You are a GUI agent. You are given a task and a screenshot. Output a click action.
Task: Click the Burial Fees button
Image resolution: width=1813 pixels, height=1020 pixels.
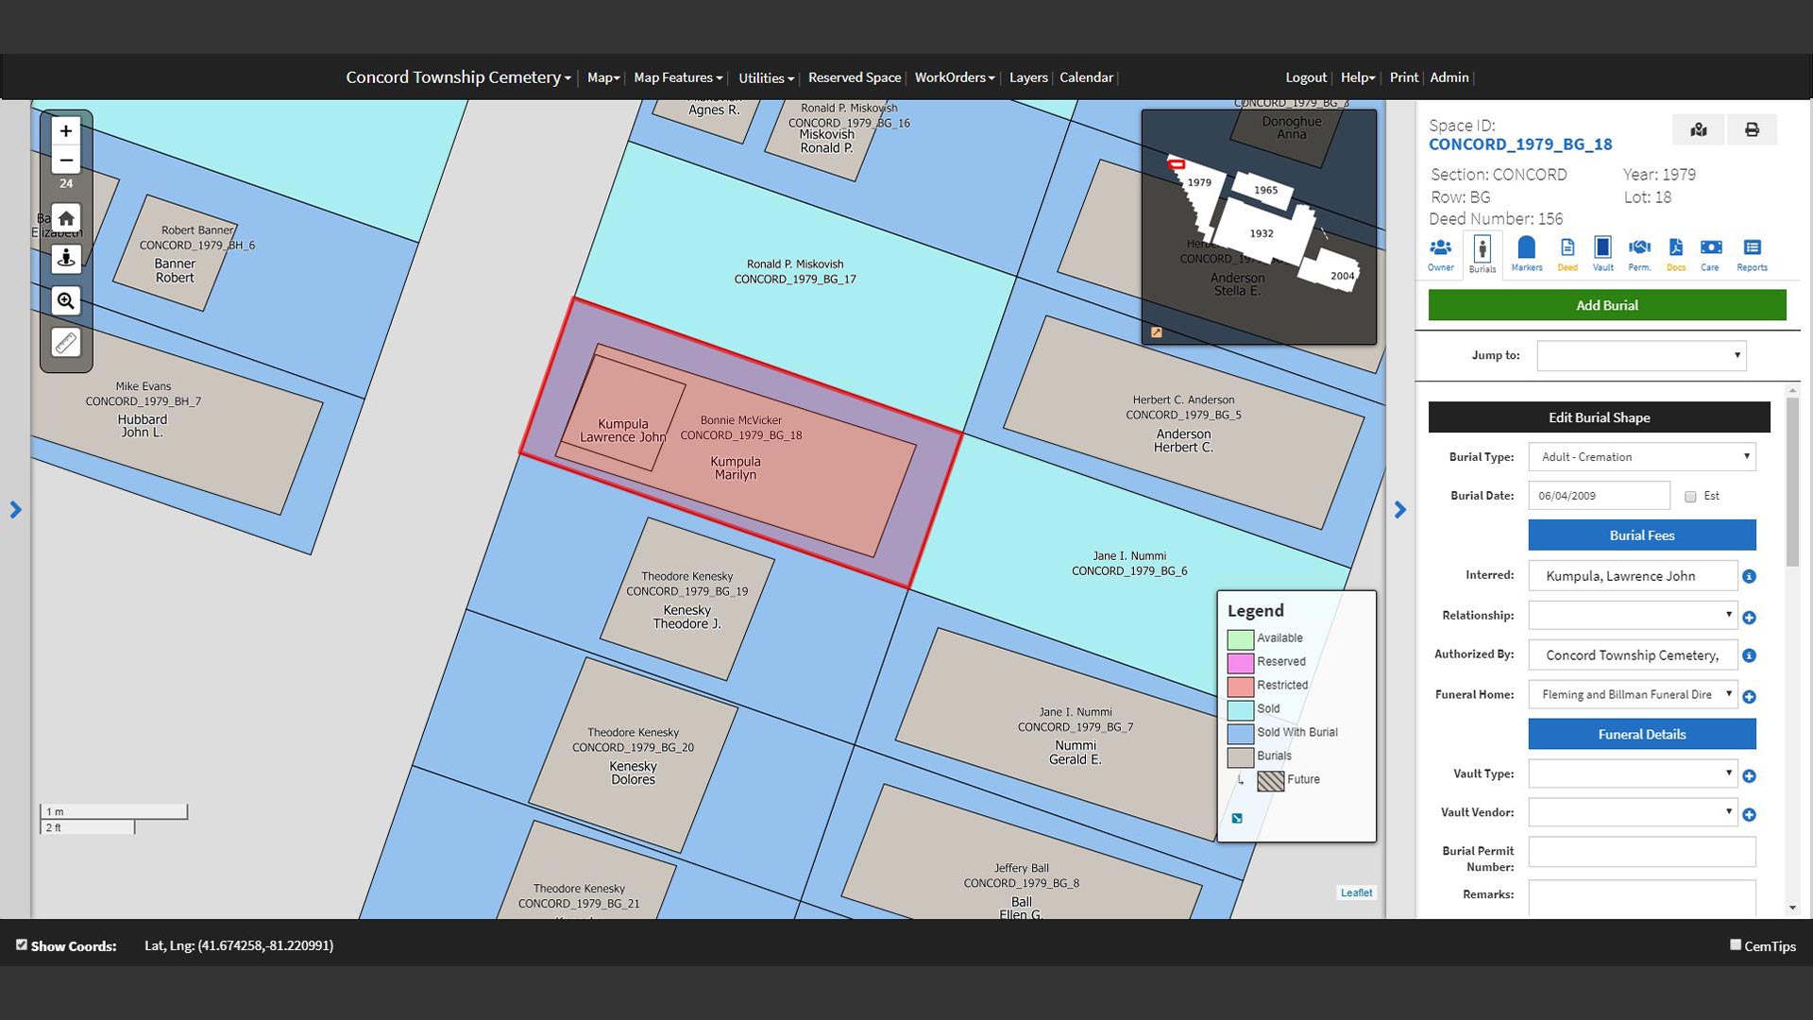pos(1642,535)
